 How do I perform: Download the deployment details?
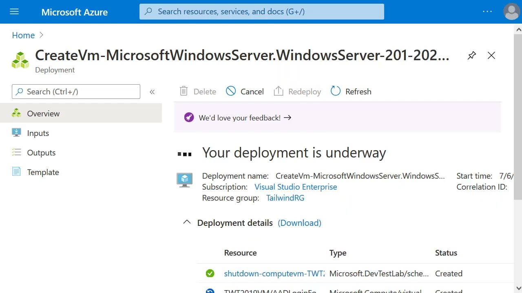299,223
